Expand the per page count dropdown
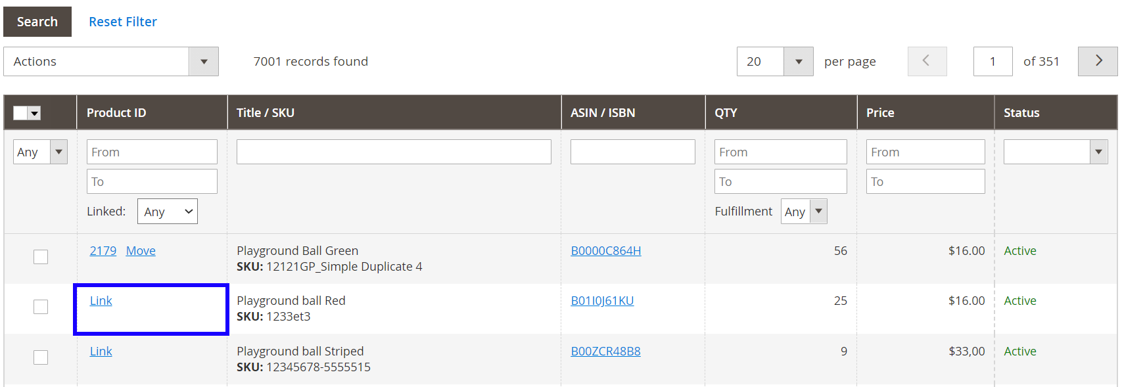 click(798, 61)
